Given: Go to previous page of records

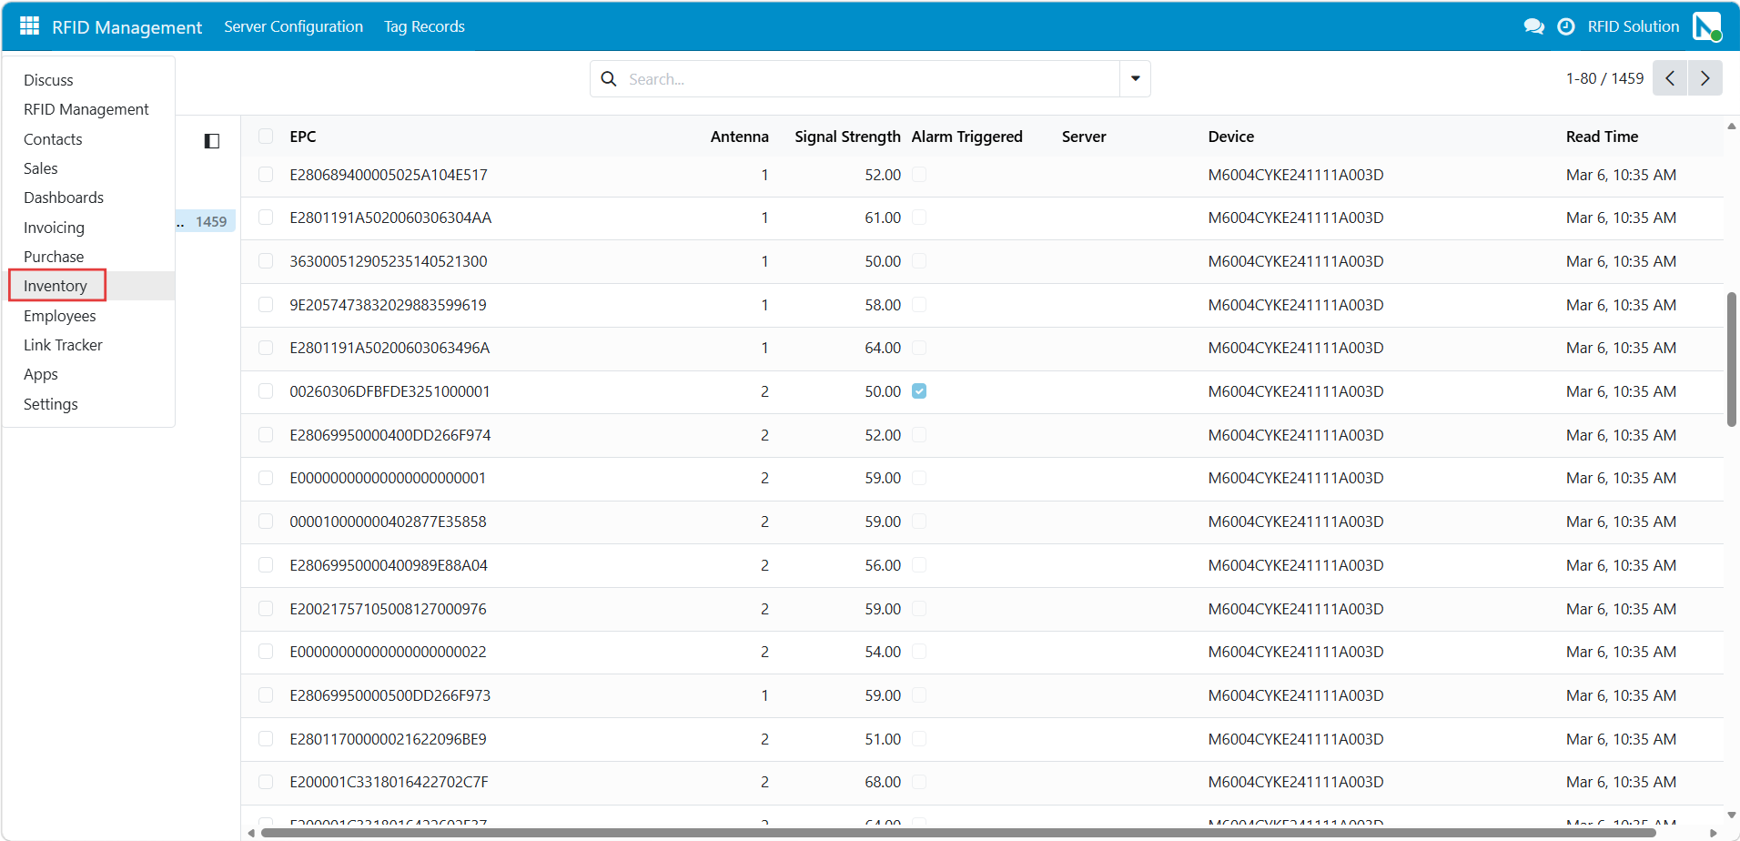Looking at the screenshot, I should click(x=1670, y=78).
